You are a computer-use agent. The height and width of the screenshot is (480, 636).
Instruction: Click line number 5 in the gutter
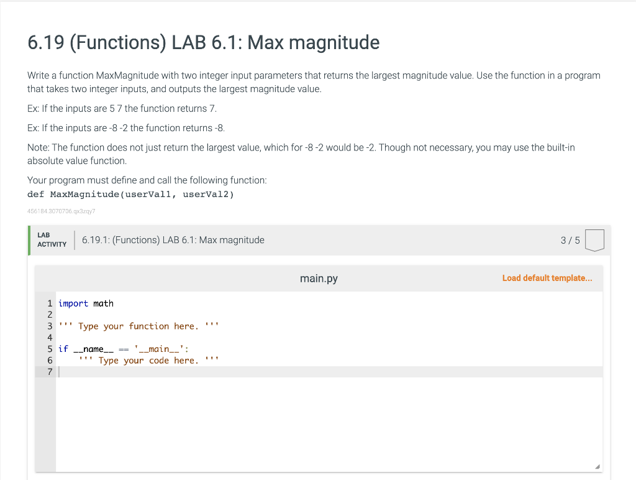click(x=50, y=349)
